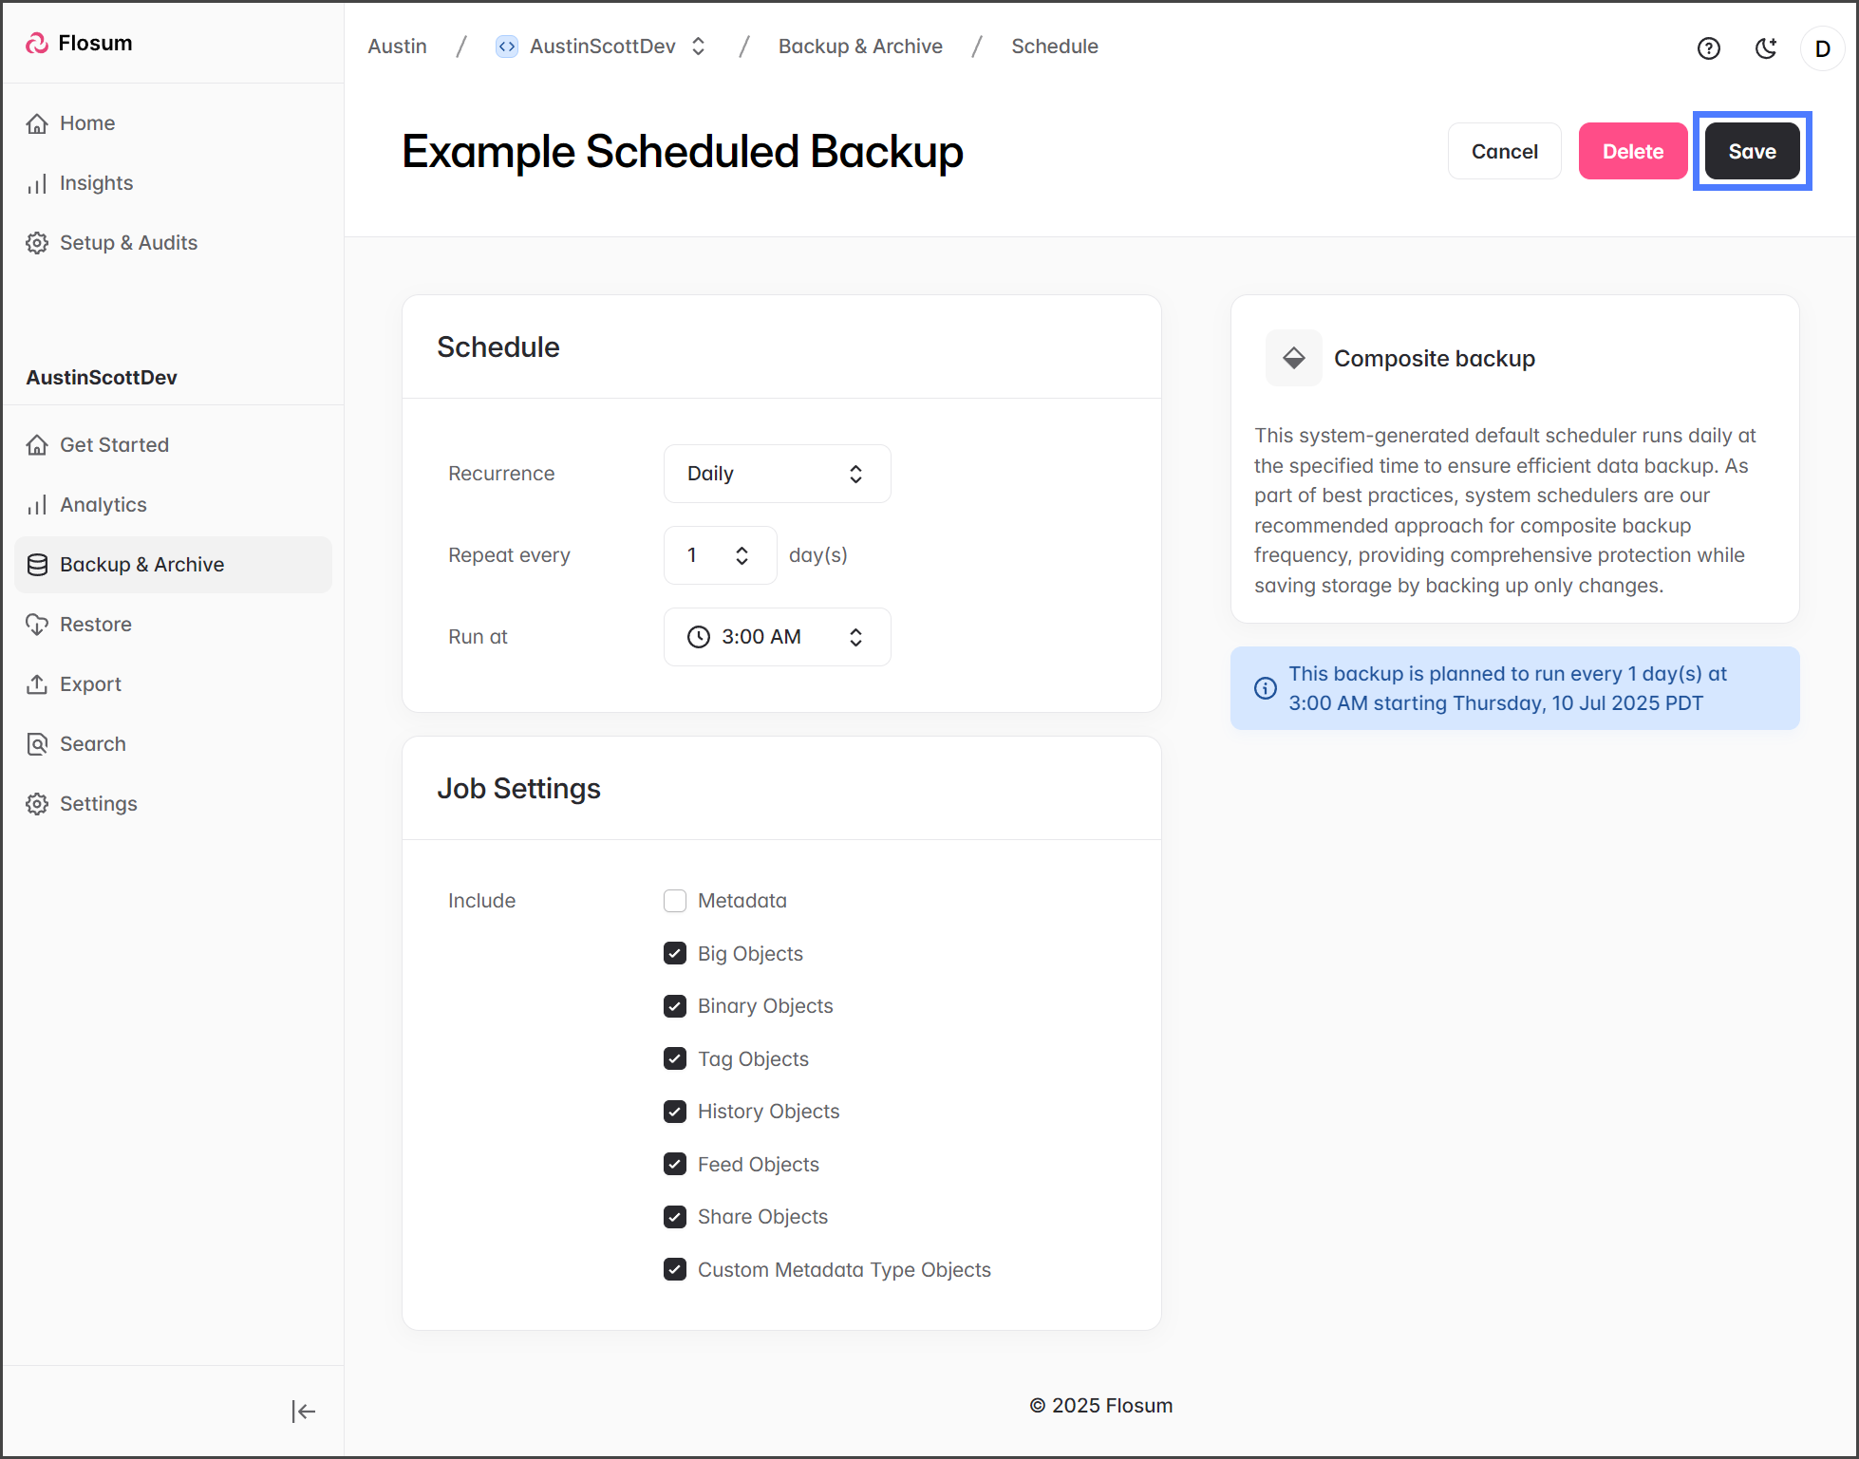Open Restore in the sidebar
This screenshot has width=1859, height=1459.
pos(95,625)
